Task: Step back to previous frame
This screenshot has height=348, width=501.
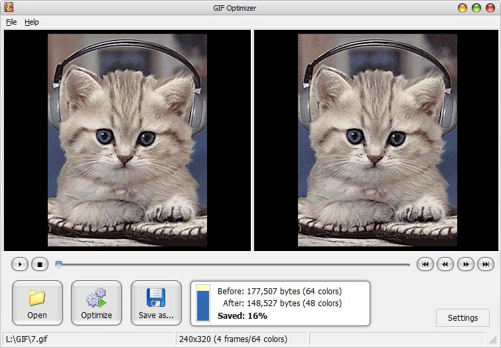Action: (445, 264)
